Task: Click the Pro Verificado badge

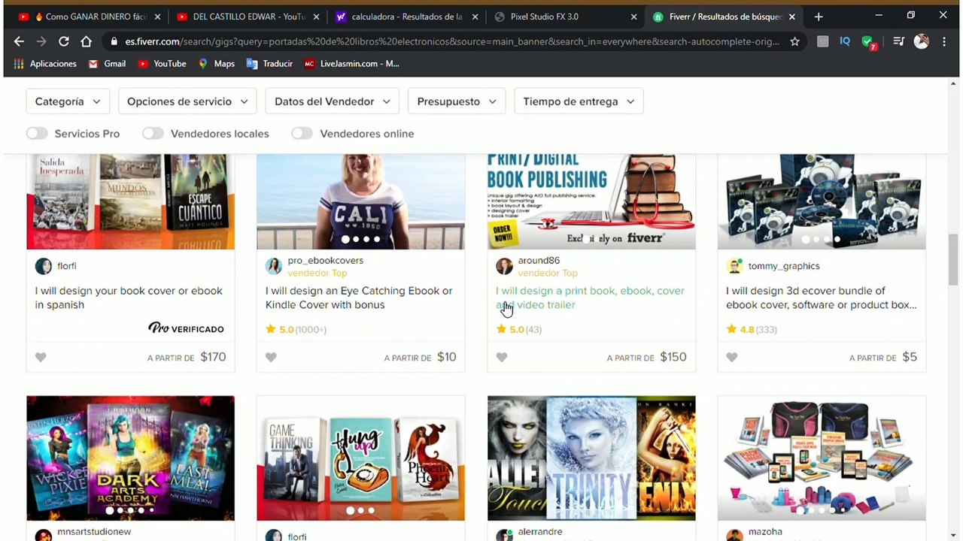Action: tap(186, 328)
